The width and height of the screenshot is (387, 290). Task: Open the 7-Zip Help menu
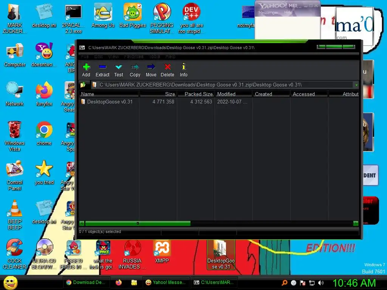pyautogui.click(x=170, y=57)
